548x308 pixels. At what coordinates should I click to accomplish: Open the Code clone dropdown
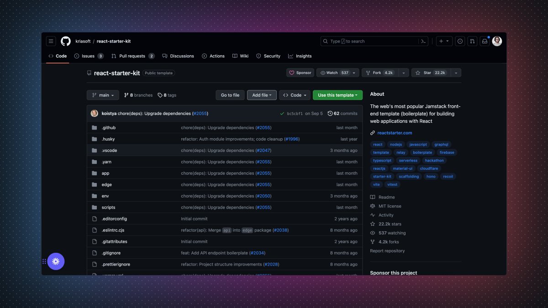tap(295, 95)
